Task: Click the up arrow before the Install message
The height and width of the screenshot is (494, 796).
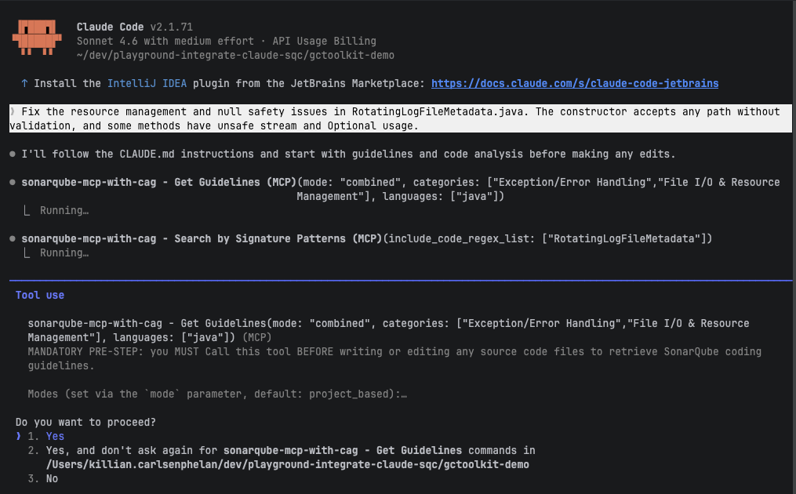Action: 24,83
